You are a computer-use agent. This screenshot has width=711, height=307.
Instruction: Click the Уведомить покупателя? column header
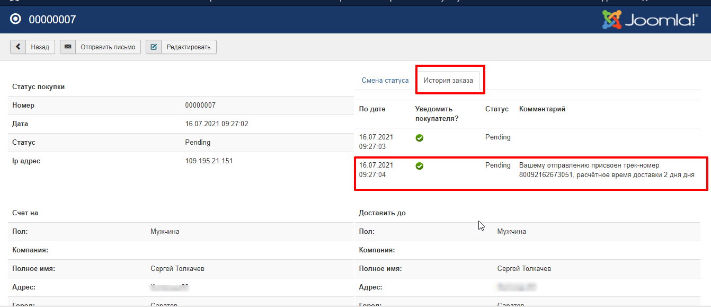pos(437,113)
